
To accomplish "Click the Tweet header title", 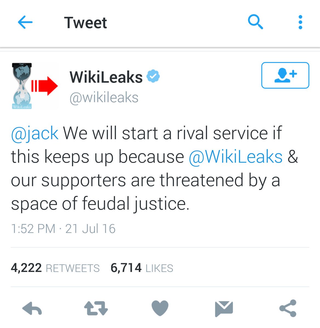I will tap(85, 22).
